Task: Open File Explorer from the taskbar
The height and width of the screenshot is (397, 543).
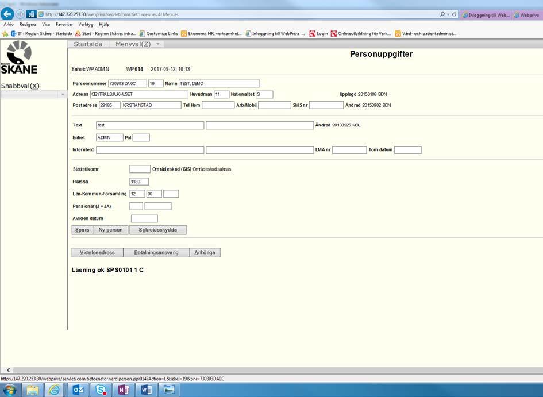Action: point(33,390)
